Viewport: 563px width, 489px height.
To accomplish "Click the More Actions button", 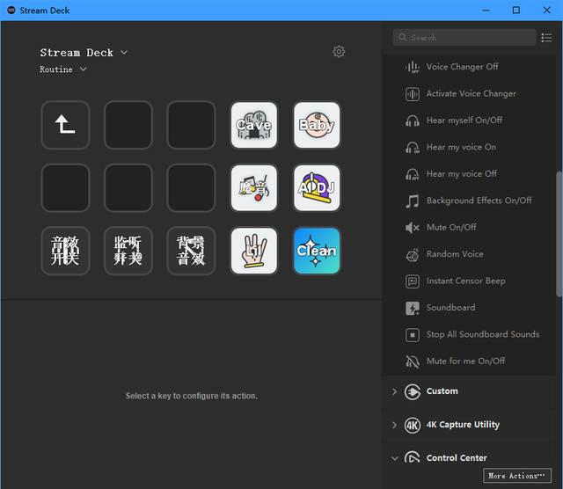I will click(x=517, y=476).
